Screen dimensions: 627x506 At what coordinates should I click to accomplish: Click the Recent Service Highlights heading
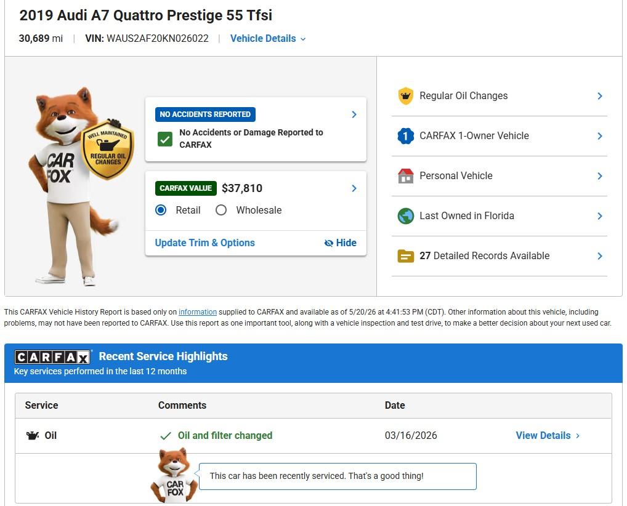point(163,356)
